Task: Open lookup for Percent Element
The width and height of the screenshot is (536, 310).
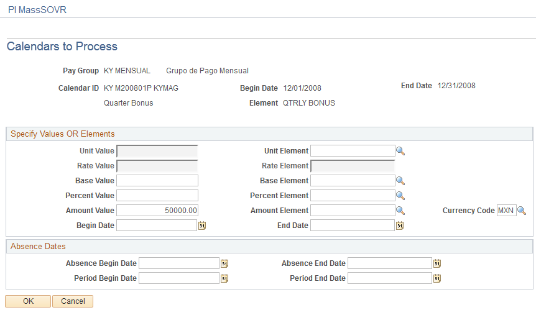Action: point(400,196)
